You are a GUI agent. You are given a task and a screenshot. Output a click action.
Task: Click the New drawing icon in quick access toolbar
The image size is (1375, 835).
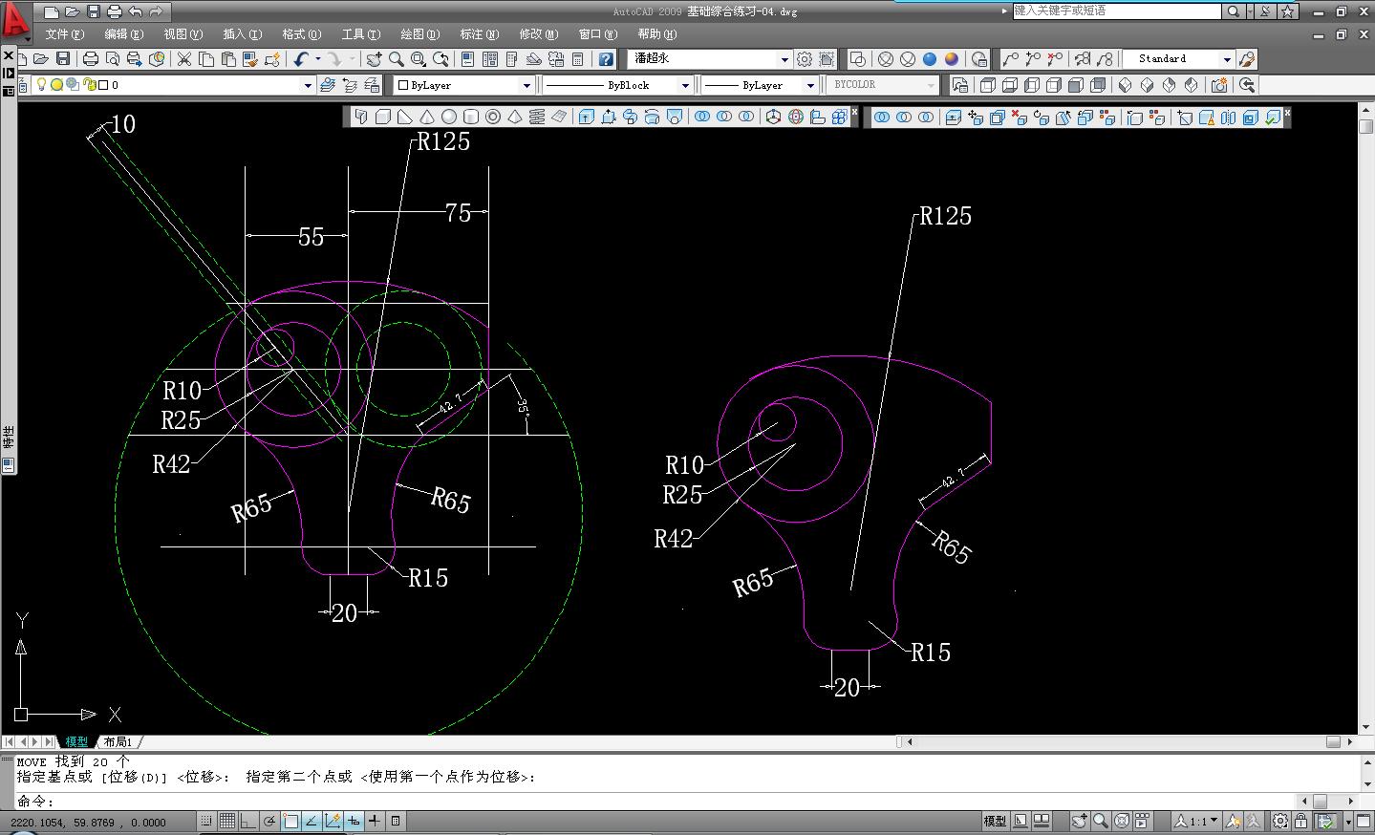(x=52, y=11)
